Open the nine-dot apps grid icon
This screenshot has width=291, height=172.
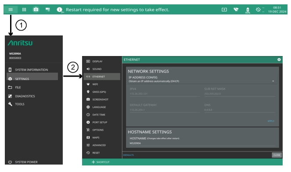pyautogui.click(x=24, y=10)
